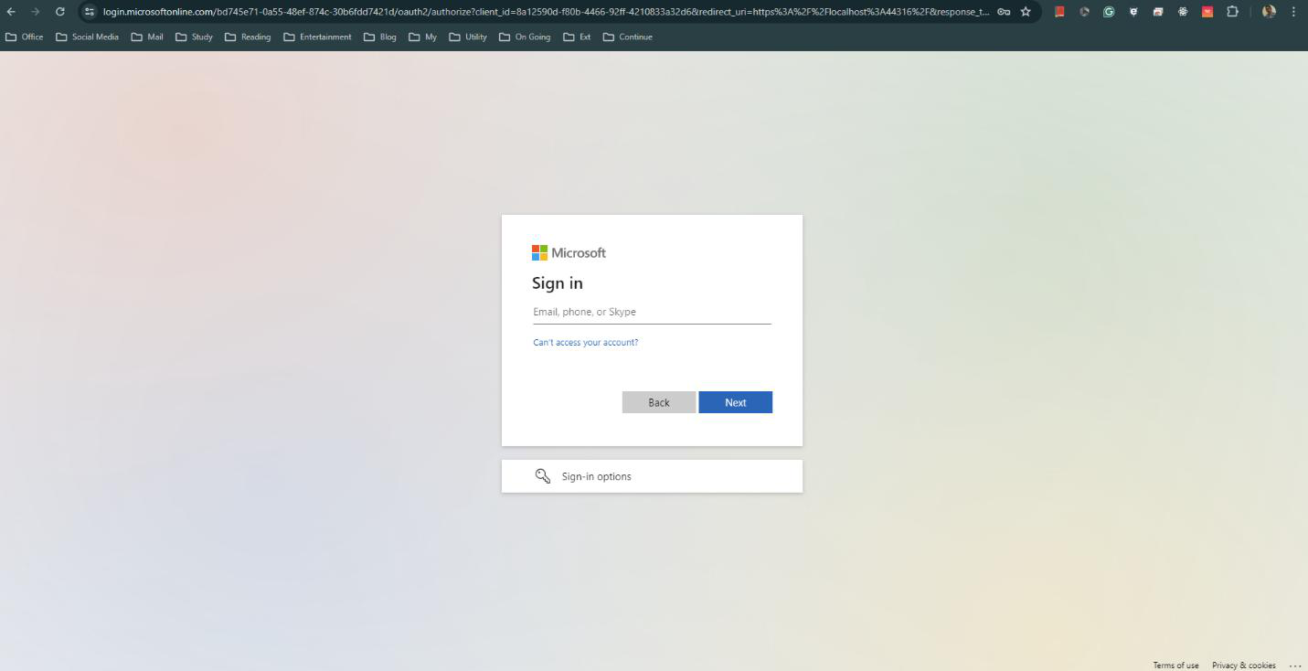This screenshot has height=671, width=1308.
Task: Click the browser address bar URL
Action: (x=546, y=12)
